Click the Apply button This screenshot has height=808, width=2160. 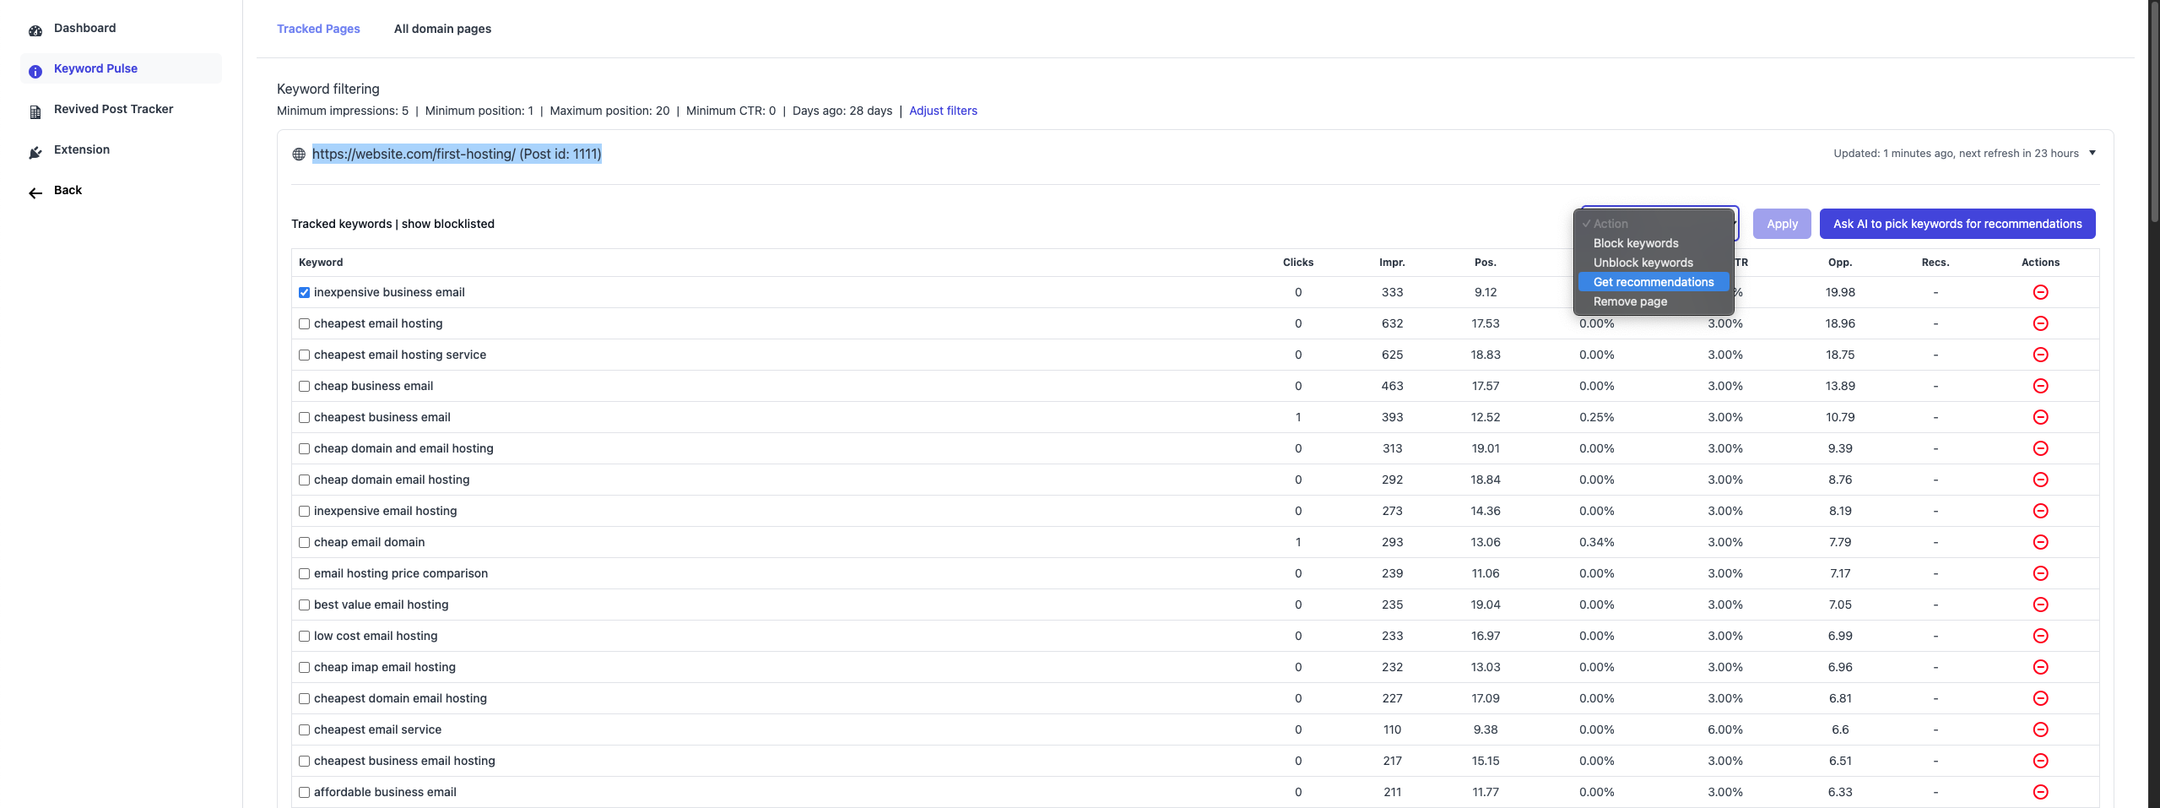click(x=1782, y=224)
